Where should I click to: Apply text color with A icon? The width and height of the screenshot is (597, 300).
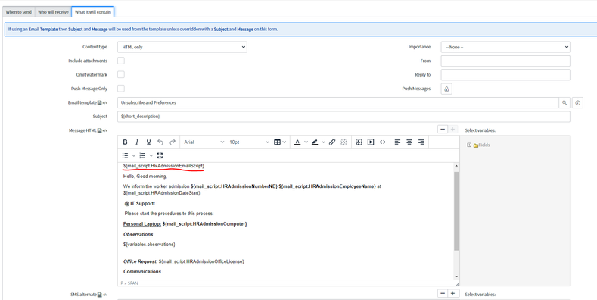click(297, 142)
